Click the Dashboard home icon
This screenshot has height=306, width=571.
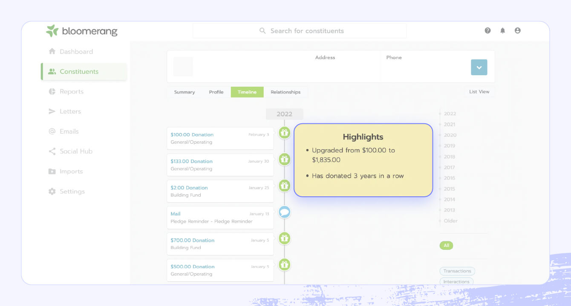(52, 51)
